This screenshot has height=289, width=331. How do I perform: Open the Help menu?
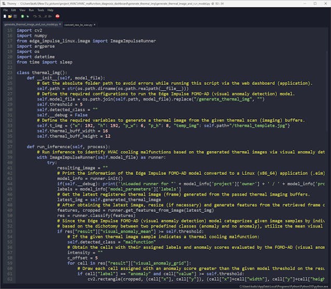tap(50, 10)
